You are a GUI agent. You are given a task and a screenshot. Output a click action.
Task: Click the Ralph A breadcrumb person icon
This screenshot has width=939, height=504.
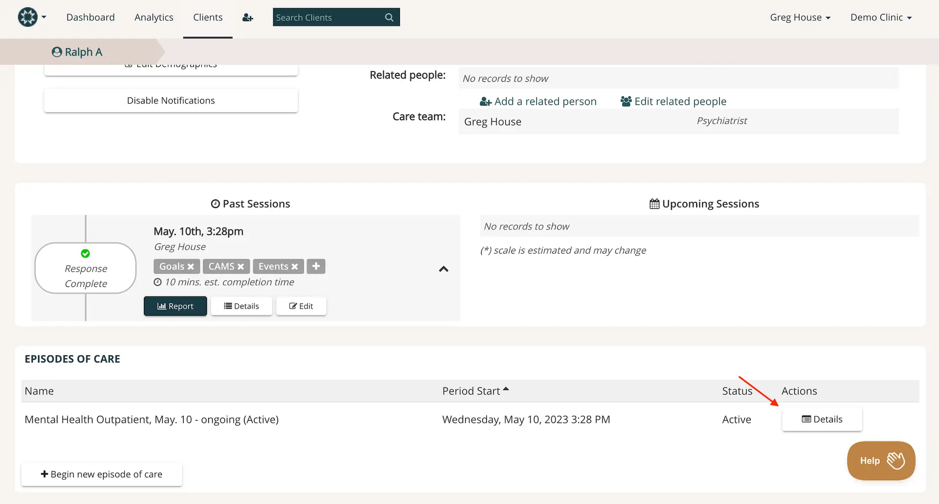(56, 51)
